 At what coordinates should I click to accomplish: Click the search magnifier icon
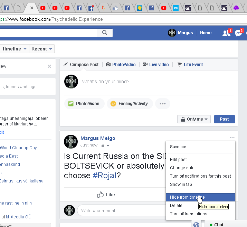(105, 32)
